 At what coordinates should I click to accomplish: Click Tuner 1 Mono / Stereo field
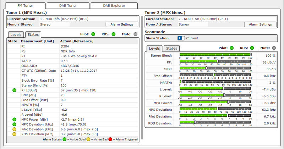click(x=54, y=24)
